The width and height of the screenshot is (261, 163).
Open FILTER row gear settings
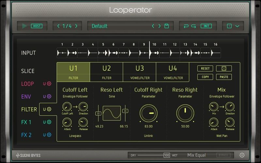pos(49,109)
